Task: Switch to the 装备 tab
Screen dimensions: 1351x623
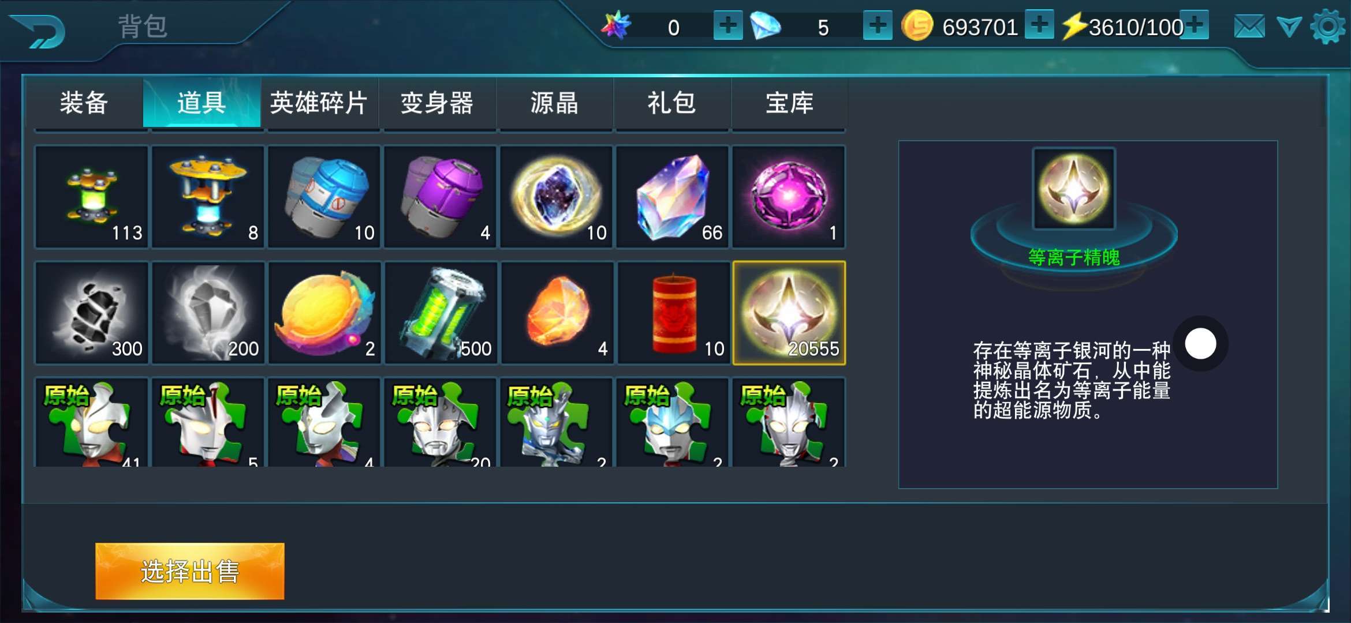Action: (84, 103)
